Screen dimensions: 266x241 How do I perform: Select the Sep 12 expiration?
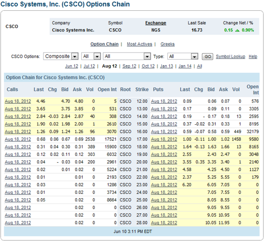pos(129,66)
